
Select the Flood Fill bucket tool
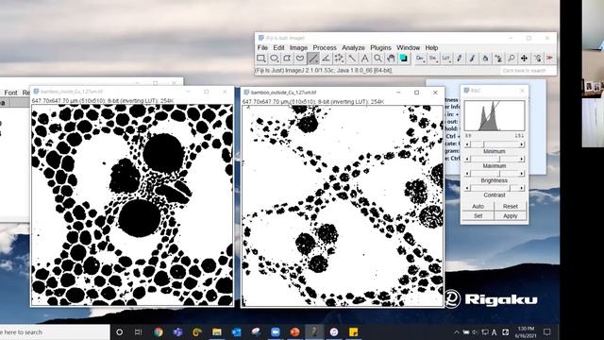[485, 59]
